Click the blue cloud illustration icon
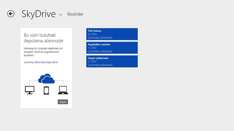The width and height of the screenshot is (234, 131). pyautogui.click(x=47, y=78)
